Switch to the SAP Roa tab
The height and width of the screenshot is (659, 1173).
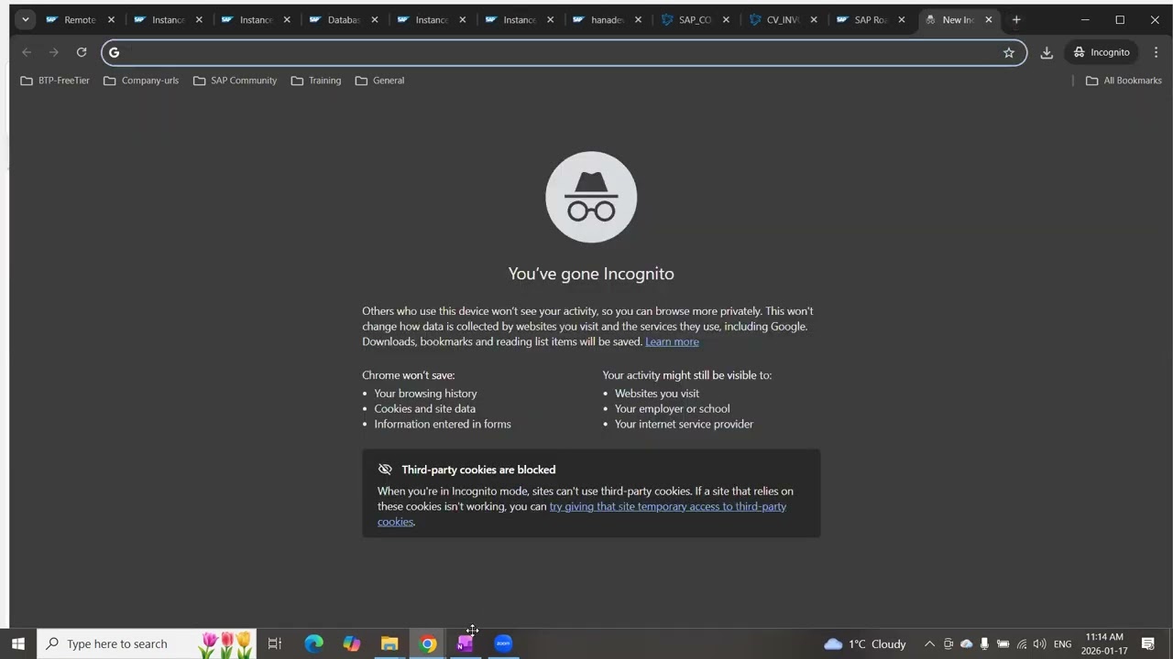coord(862,19)
